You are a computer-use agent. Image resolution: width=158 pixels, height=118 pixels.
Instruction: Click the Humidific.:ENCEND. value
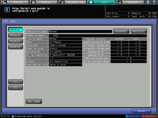point(68,55)
